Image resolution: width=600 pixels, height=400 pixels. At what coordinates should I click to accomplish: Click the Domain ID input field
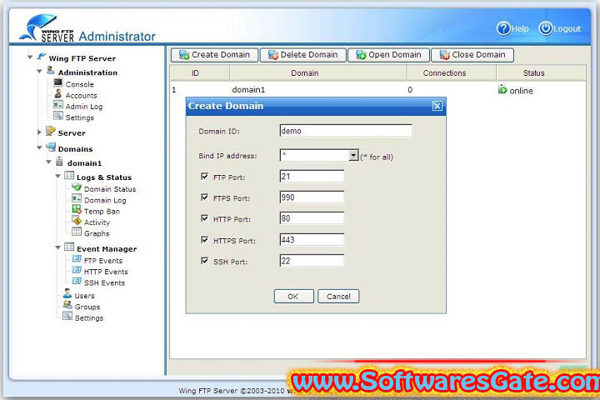point(346,131)
